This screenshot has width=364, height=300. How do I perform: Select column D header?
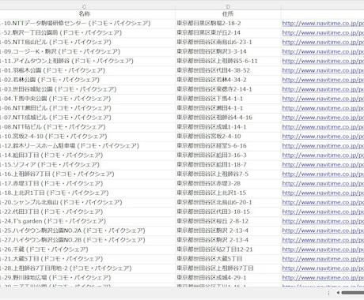(228, 6)
